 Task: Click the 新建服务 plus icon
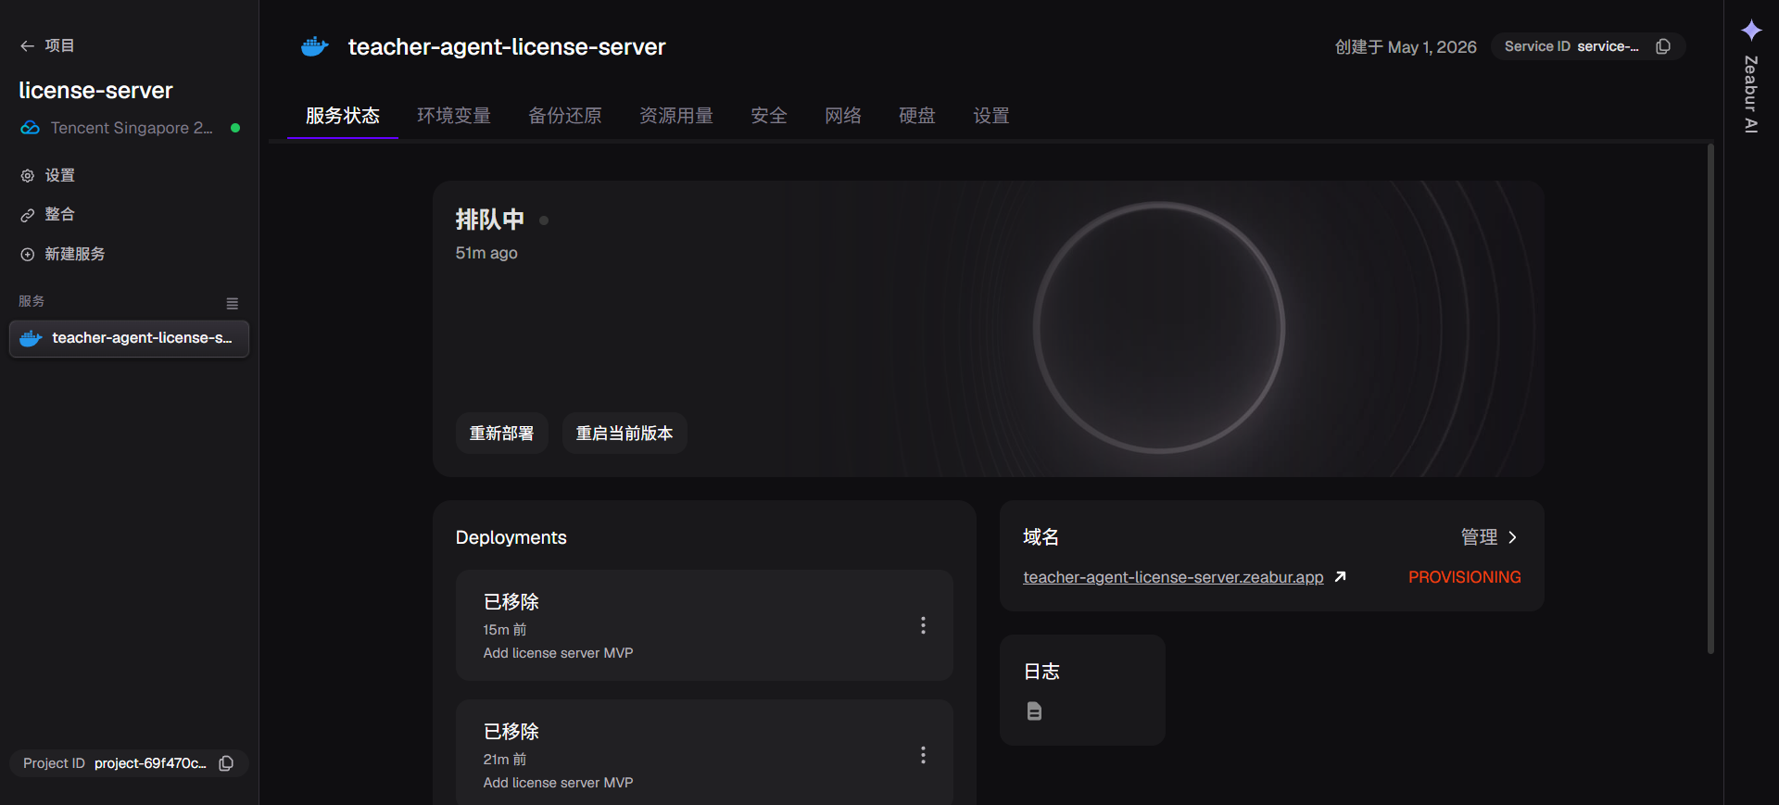point(28,255)
